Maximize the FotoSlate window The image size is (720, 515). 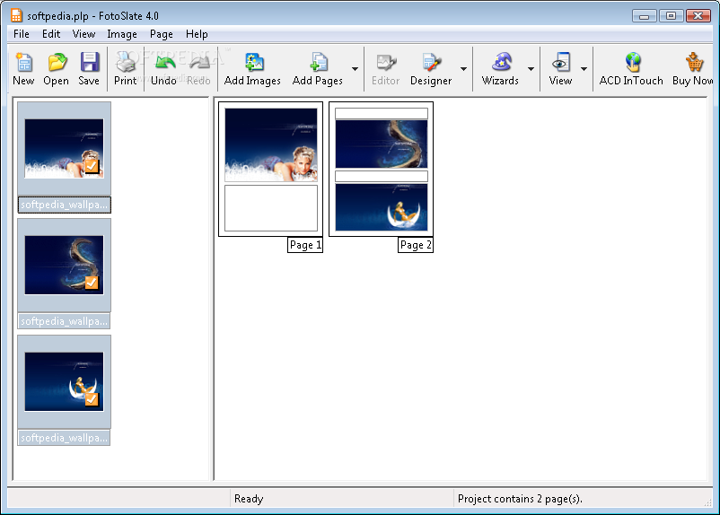pos(671,16)
